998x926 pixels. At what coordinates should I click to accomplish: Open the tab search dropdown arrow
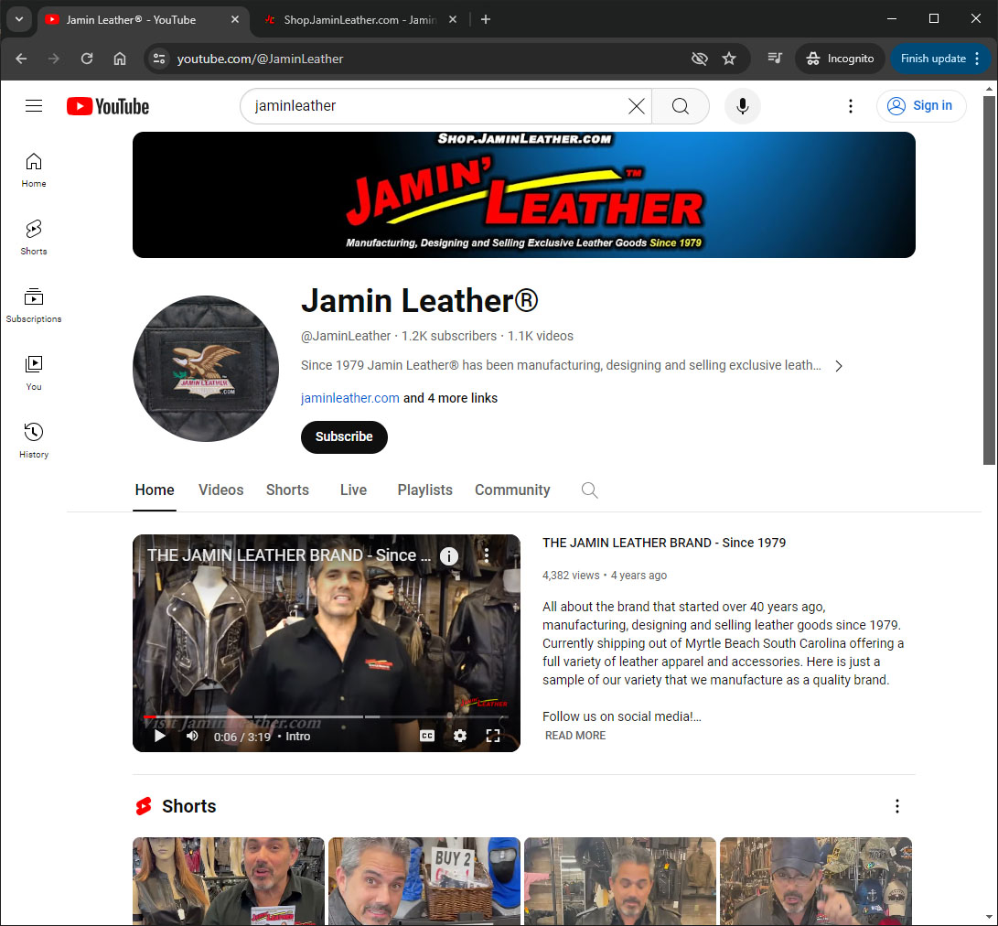pyautogui.click(x=19, y=19)
